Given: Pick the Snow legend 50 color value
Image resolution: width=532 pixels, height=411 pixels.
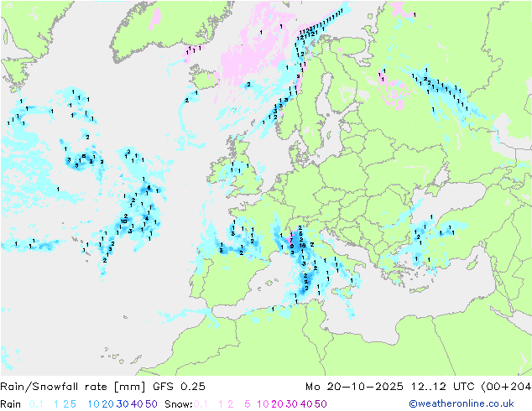Looking at the screenshot, I should point(321,404).
